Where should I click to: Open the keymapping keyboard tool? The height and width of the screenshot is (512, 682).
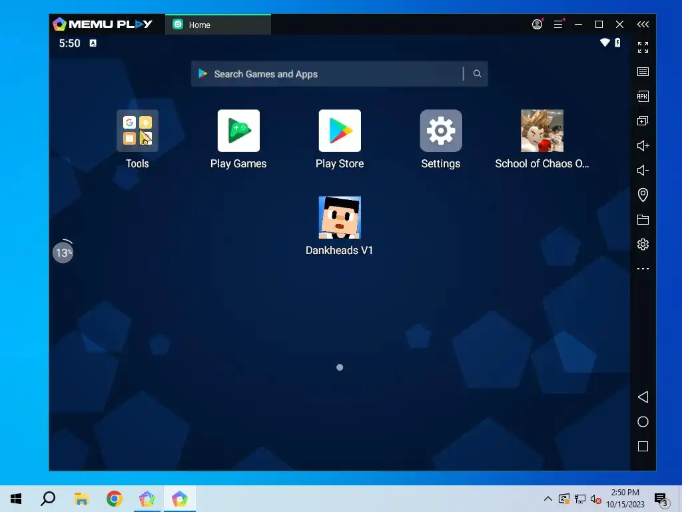(643, 72)
